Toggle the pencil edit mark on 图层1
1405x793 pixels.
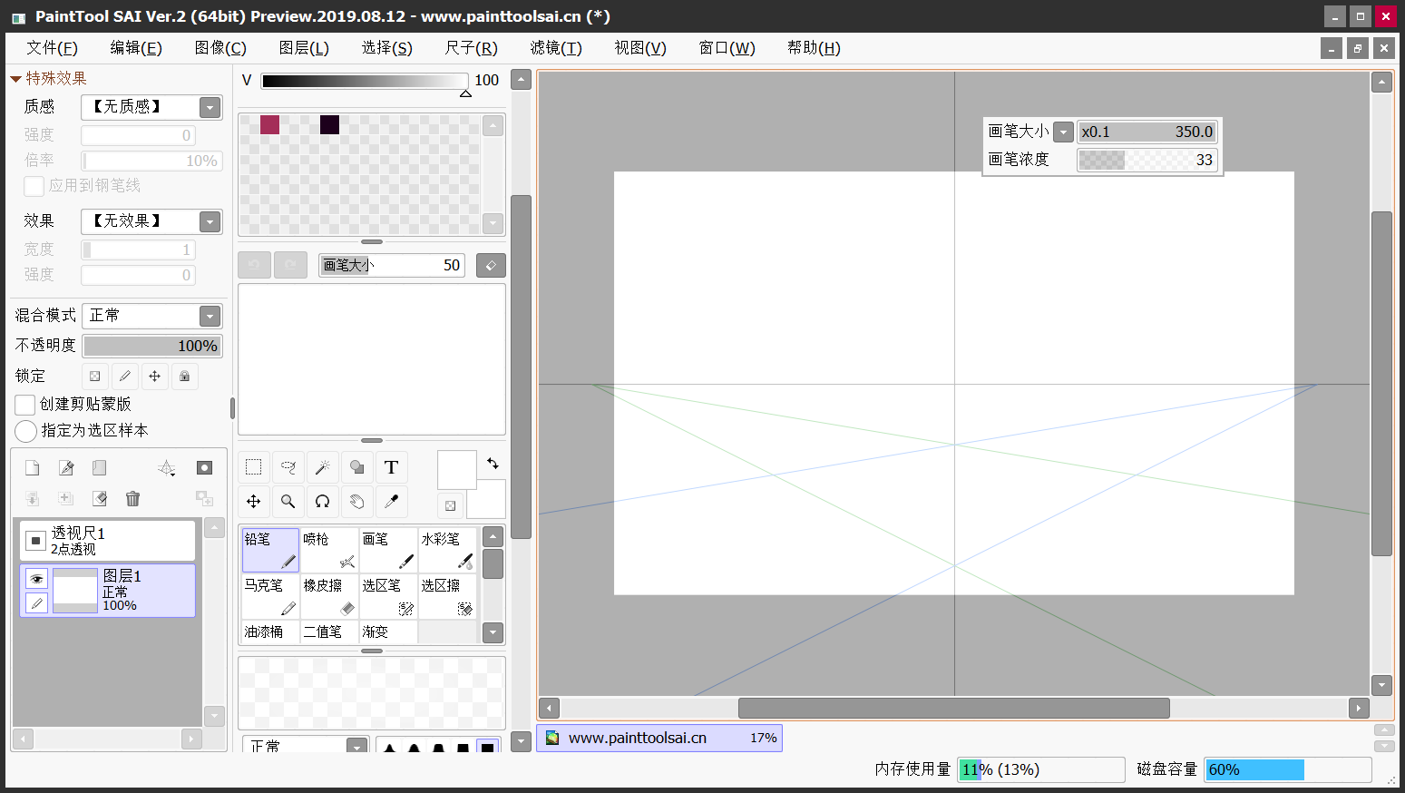coord(36,602)
